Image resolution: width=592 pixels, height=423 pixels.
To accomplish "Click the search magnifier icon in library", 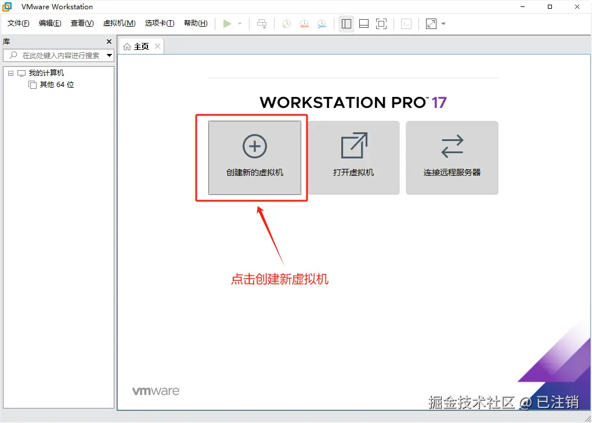I will pos(13,55).
